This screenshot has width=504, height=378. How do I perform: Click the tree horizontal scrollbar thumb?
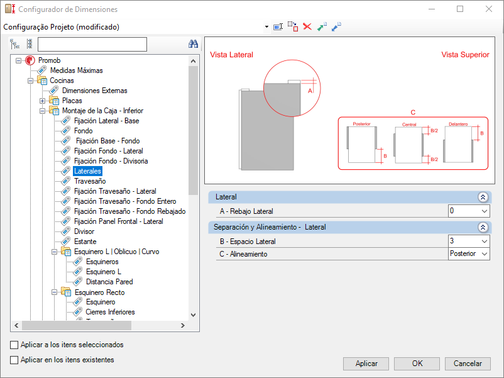click(77, 326)
